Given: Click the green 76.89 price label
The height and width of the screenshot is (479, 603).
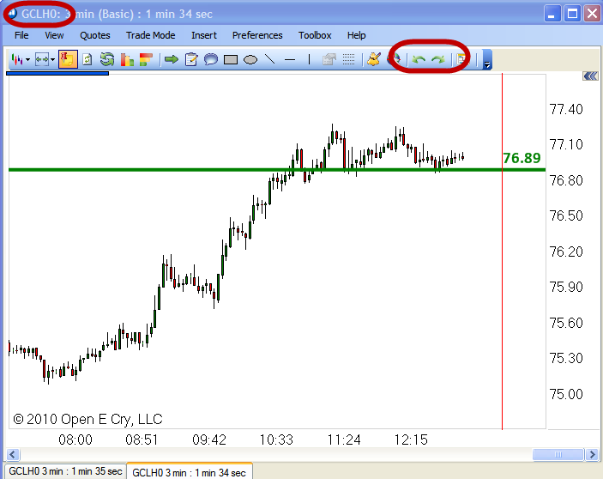Looking at the screenshot, I should (522, 158).
